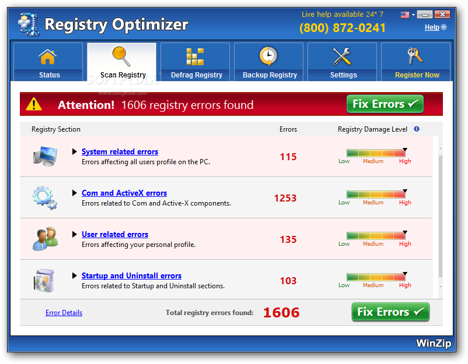Click the error list vertical scrollbar
468x364 pixels.
coord(440,217)
